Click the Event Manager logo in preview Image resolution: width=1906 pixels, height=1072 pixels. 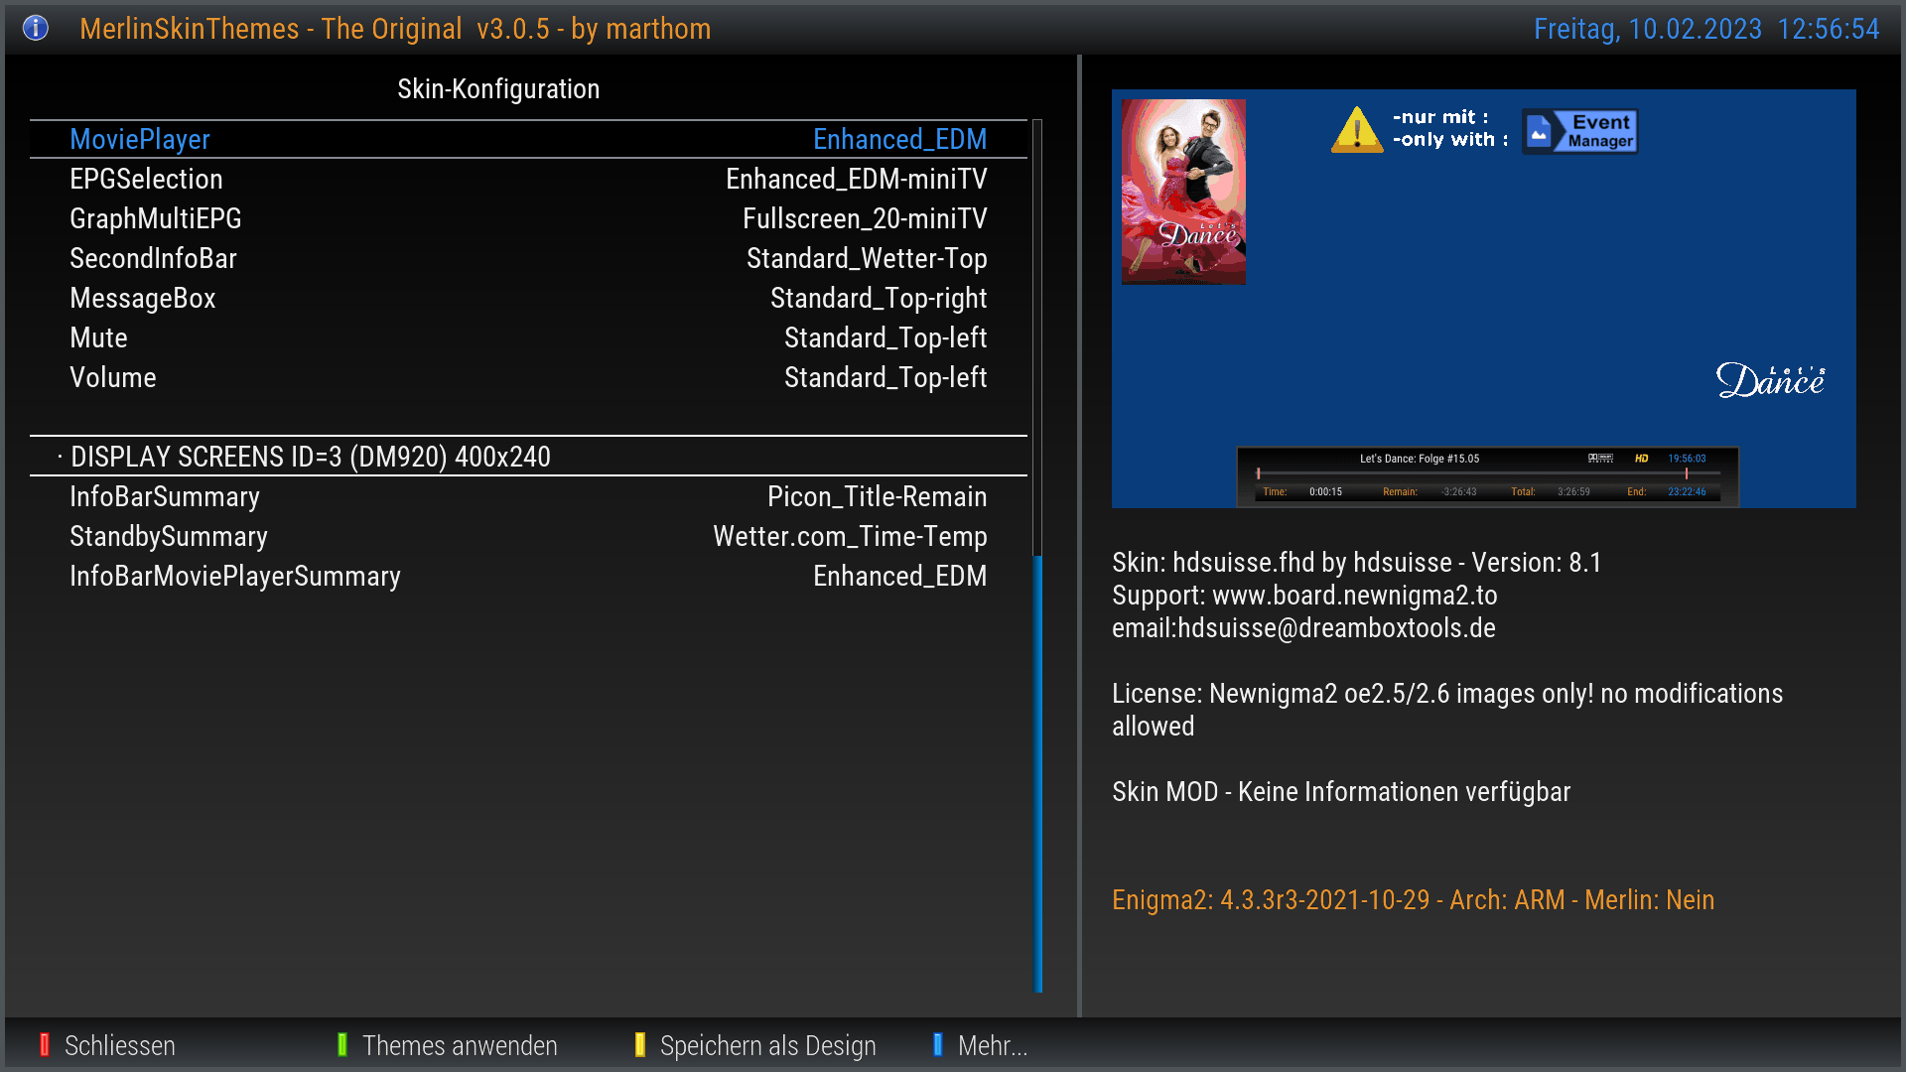point(1579,131)
